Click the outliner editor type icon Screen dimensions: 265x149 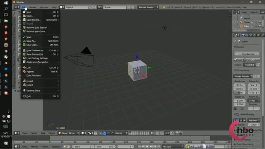point(236,12)
